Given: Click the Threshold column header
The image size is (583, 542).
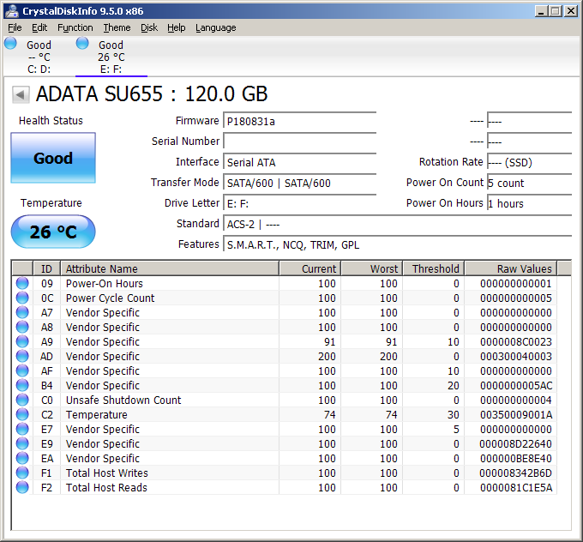Looking at the screenshot, I should click(434, 268).
